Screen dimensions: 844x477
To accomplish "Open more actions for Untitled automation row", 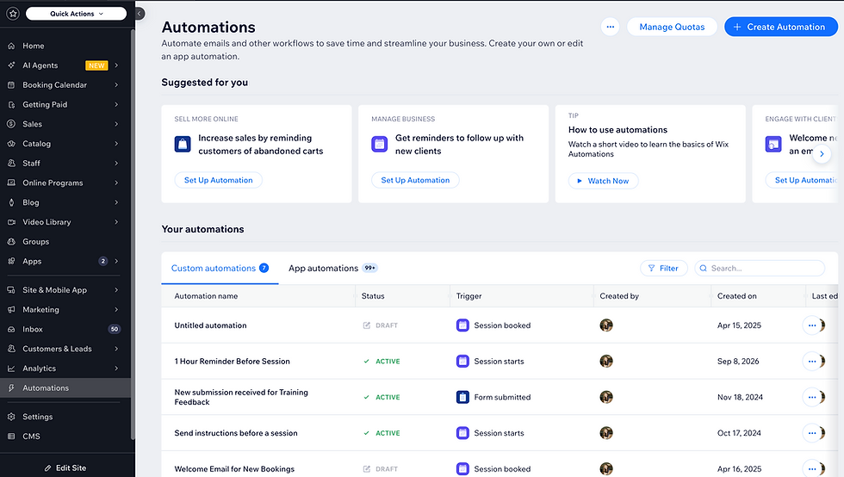I will tap(811, 325).
